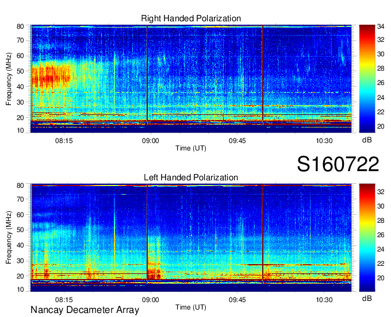Click the 60 MHz tick label of Right Handed plot
391x317 pixels.
tap(20, 56)
